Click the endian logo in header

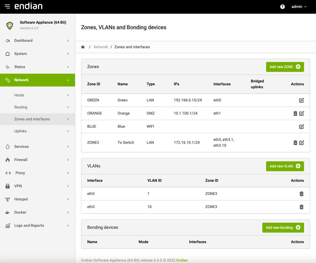point(28,6)
